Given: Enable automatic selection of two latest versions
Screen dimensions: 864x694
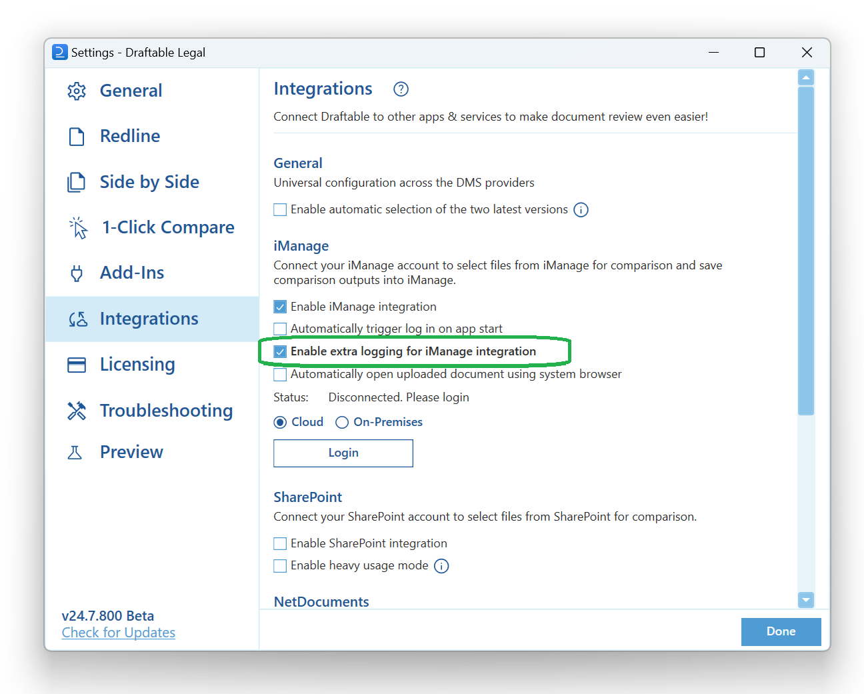Looking at the screenshot, I should click(280, 209).
